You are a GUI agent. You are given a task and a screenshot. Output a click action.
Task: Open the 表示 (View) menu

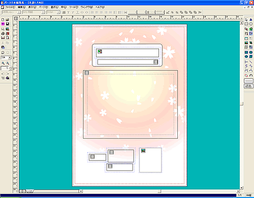tap(32, 7)
